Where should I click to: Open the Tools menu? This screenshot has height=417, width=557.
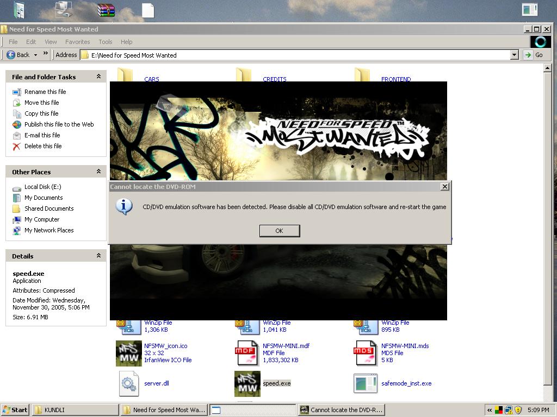click(105, 42)
